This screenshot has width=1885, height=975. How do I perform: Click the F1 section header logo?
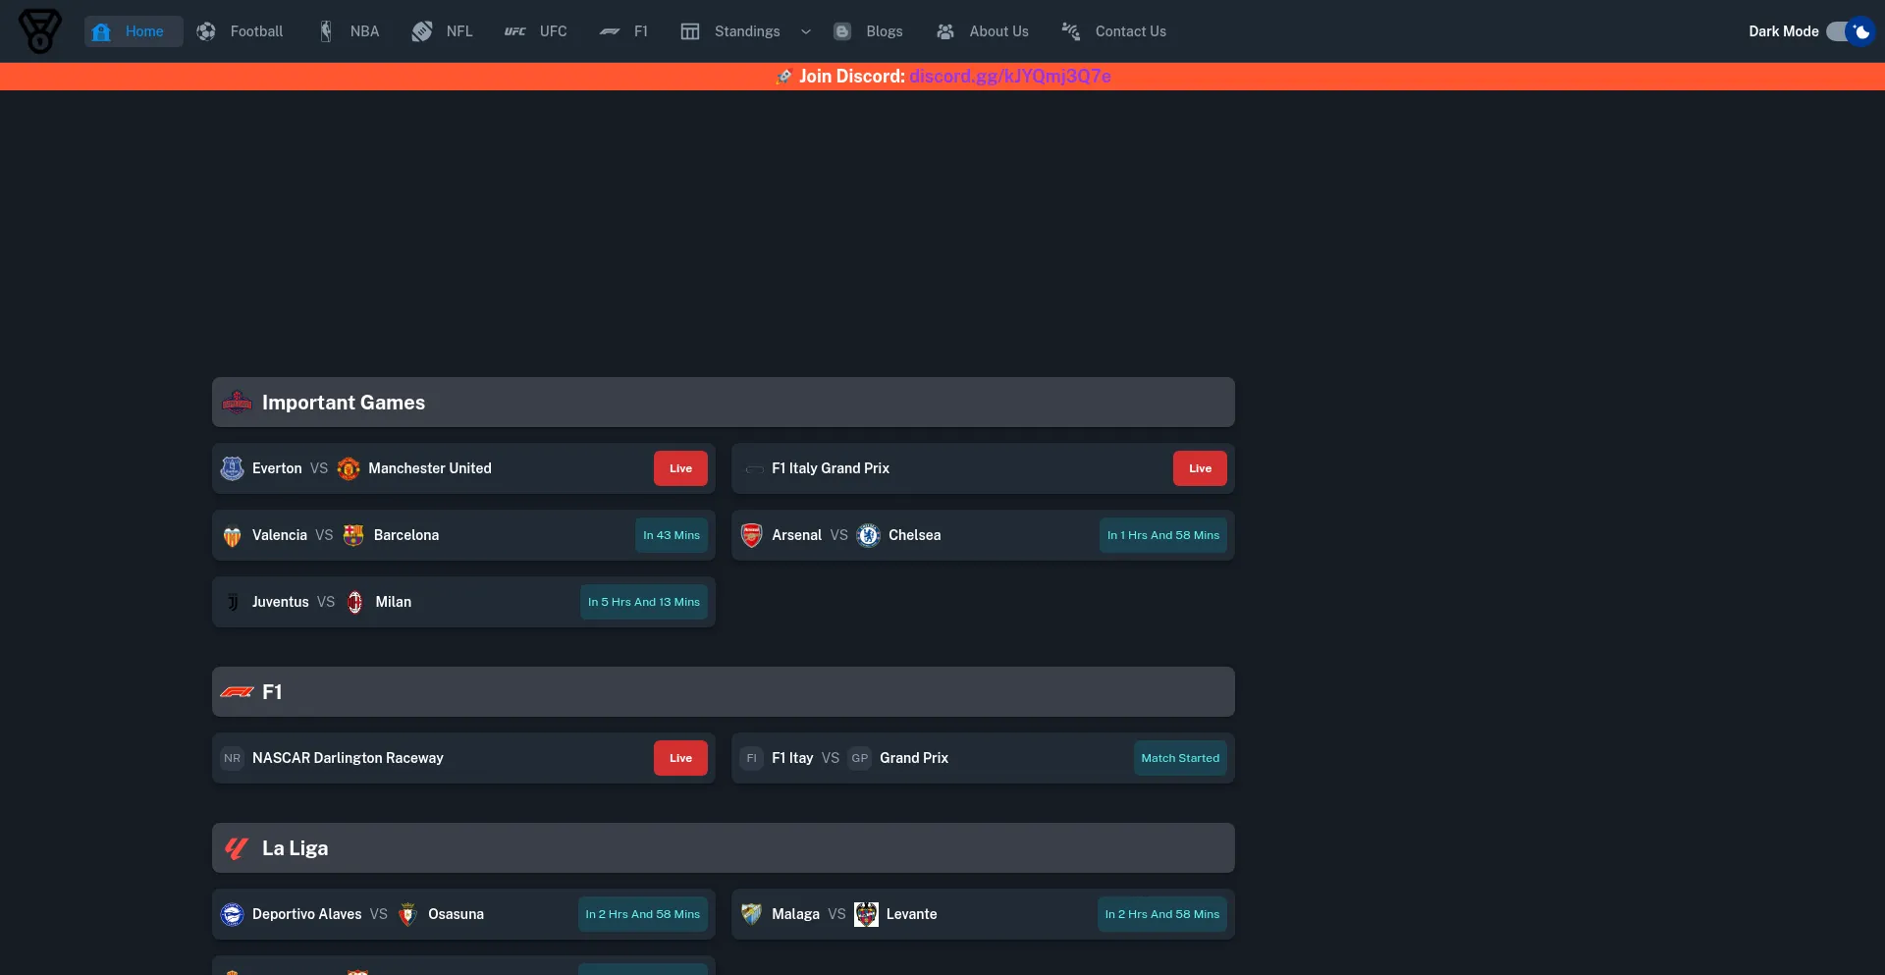pyautogui.click(x=237, y=692)
